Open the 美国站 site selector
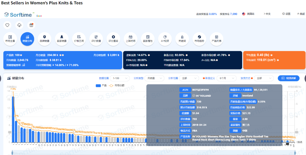Viewport: 306px width, 155px height. point(248,14)
